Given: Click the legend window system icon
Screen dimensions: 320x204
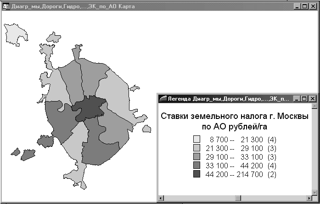Looking at the screenshot, I should 163,99.
